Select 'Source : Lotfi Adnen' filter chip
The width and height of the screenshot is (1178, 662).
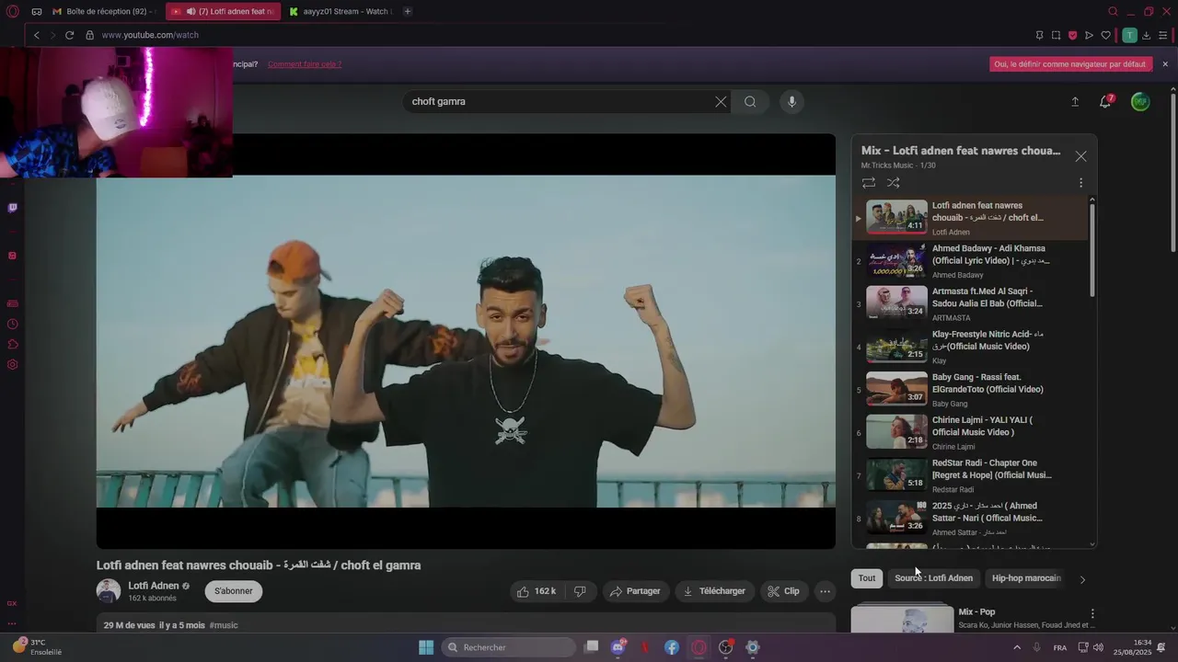click(x=933, y=578)
